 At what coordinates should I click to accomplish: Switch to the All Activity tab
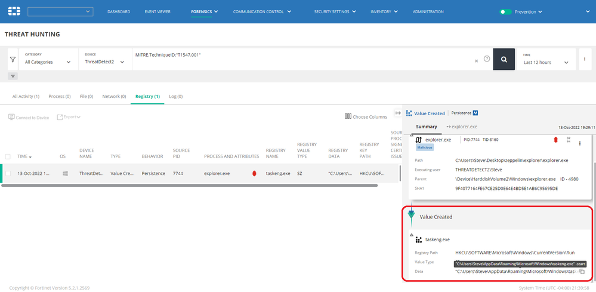point(26,96)
